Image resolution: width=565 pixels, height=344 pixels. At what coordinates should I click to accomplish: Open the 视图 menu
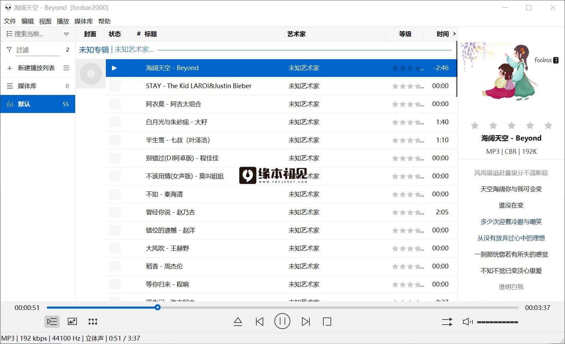[45, 21]
